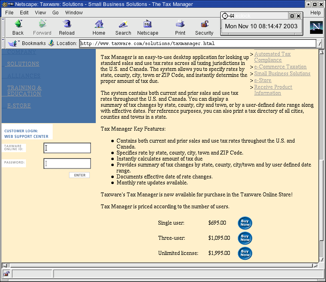Viewport: 326px width, 282px height.
Task: Open Receive Product Information link
Action: pos(273,90)
